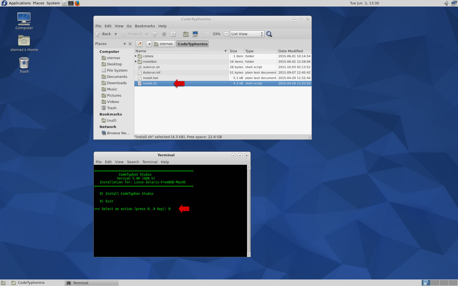Open the Go menu in file manager
Image resolution: width=458 pixels, height=286 pixels.
(x=129, y=26)
